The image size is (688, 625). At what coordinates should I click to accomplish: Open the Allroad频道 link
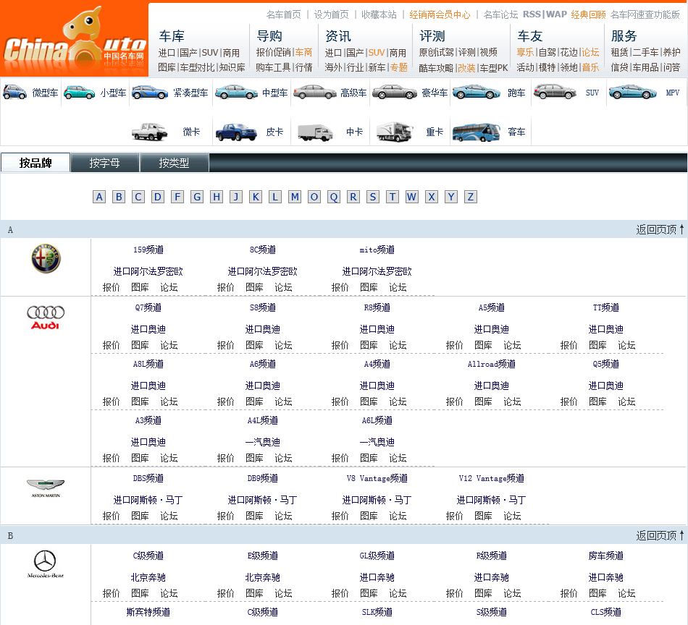(492, 364)
